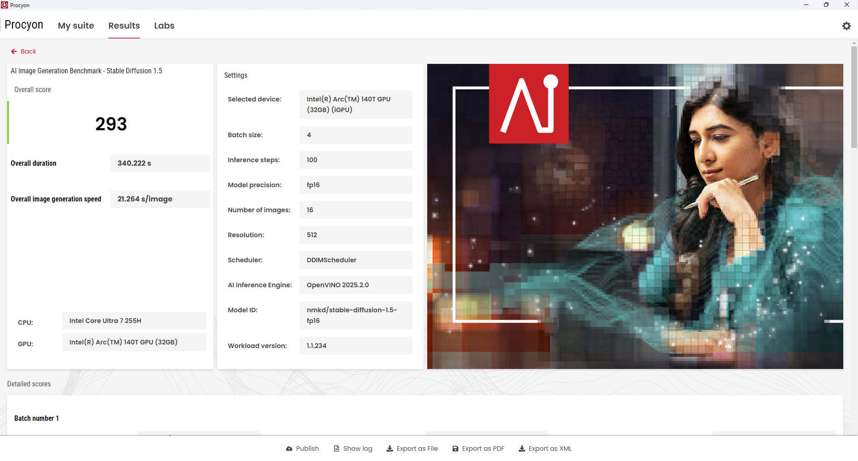
Task: Go back using the Back link
Action: (x=24, y=51)
